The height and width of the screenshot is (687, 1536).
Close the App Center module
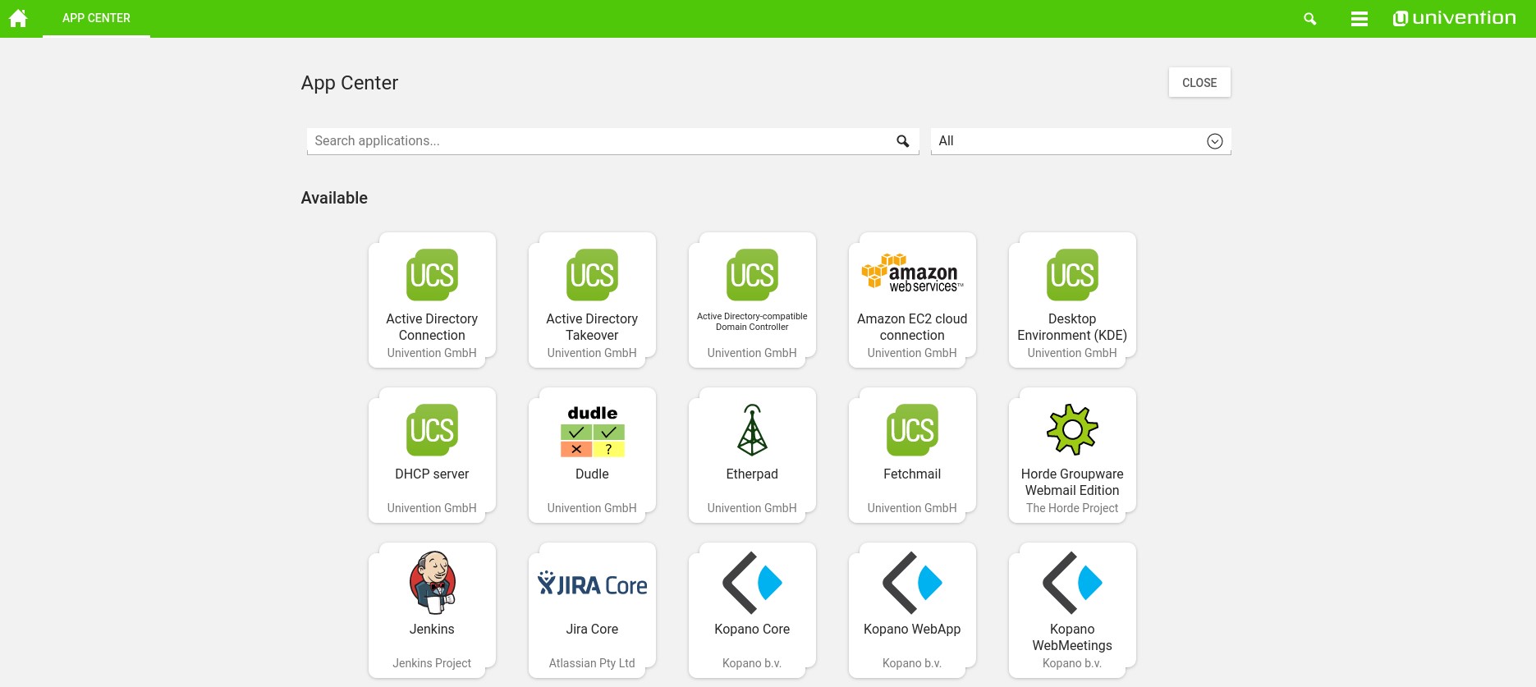1199,82
